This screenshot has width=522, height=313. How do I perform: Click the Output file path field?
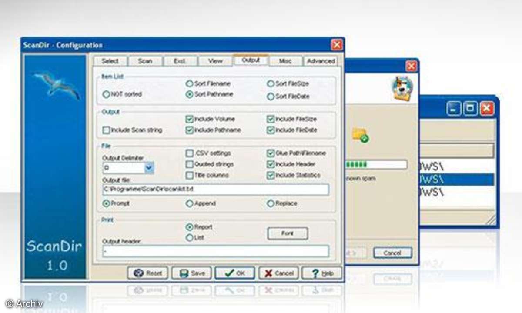point(215,190)
